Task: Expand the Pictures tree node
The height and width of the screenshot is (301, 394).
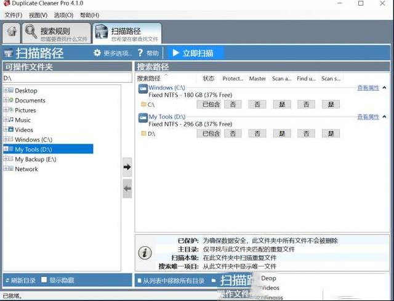Action: (x=6, y=110)
